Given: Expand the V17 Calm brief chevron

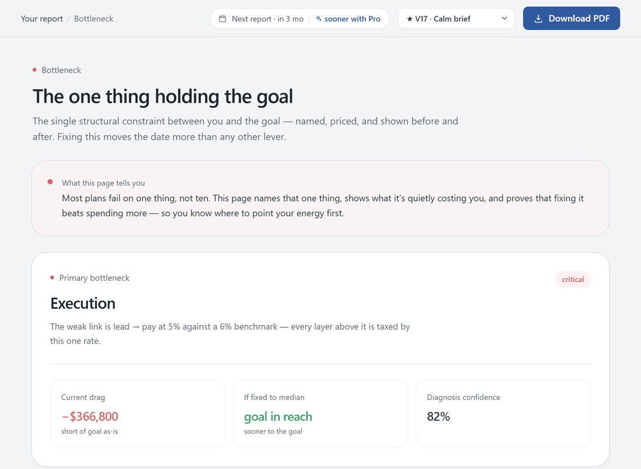Looking at the screenshot, I should 505,19.
